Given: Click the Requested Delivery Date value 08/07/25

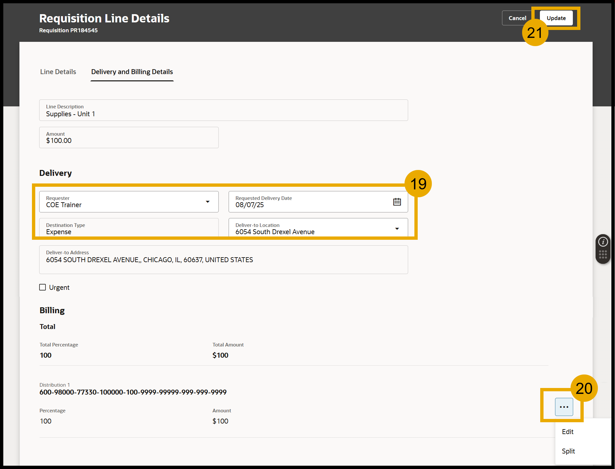Looking at the screenshot, I should click(x=250, y=205).
